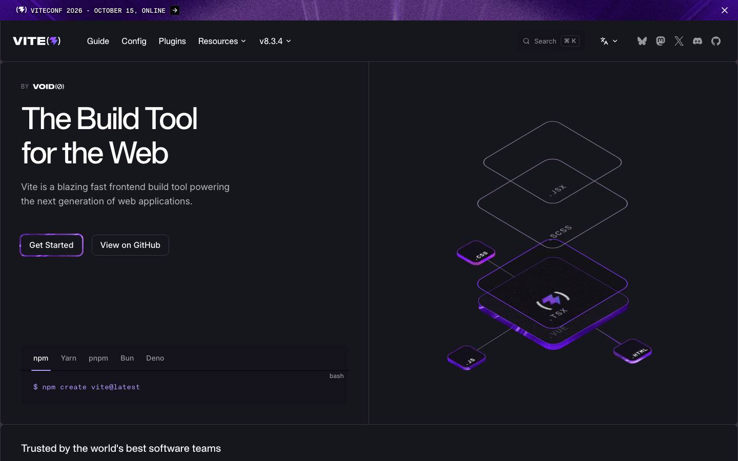Open the v8.3.4 version dropdown
The height and width of the screenshot is (461, 738).
(x=275, y=41)
